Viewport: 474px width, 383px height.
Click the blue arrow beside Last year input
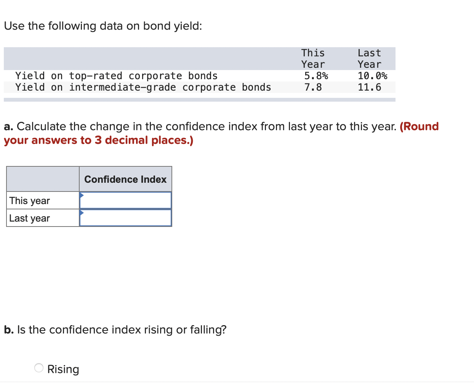(81, 212)
